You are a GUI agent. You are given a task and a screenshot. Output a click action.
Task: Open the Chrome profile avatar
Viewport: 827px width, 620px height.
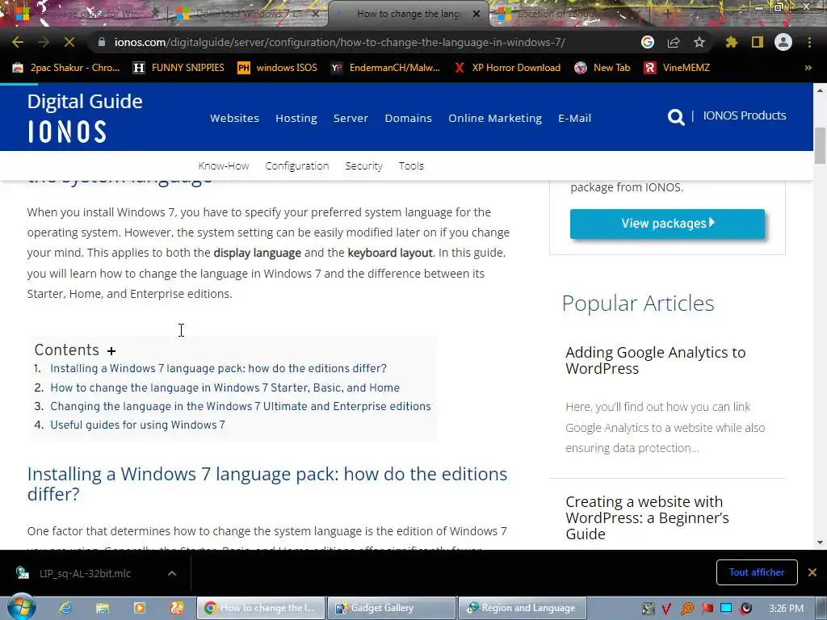pyautogui.click(x=783, y=42)
